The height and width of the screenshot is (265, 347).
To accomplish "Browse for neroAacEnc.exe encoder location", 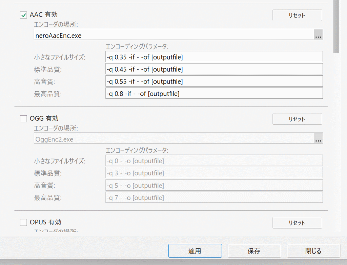I will 318,35.
